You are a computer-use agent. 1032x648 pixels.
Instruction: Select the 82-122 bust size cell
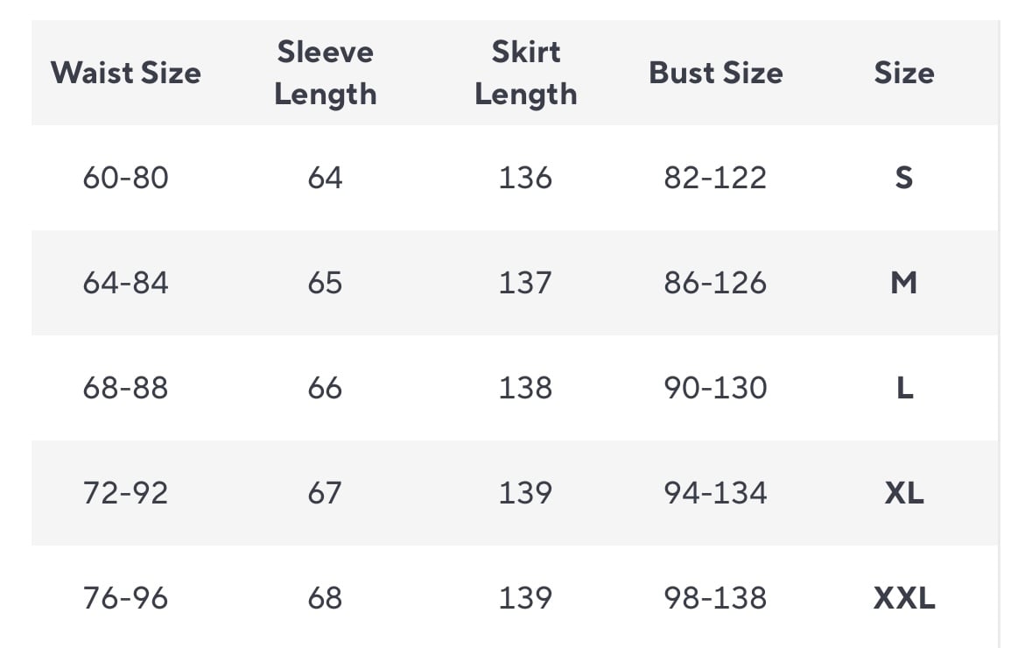click(715, 178)
